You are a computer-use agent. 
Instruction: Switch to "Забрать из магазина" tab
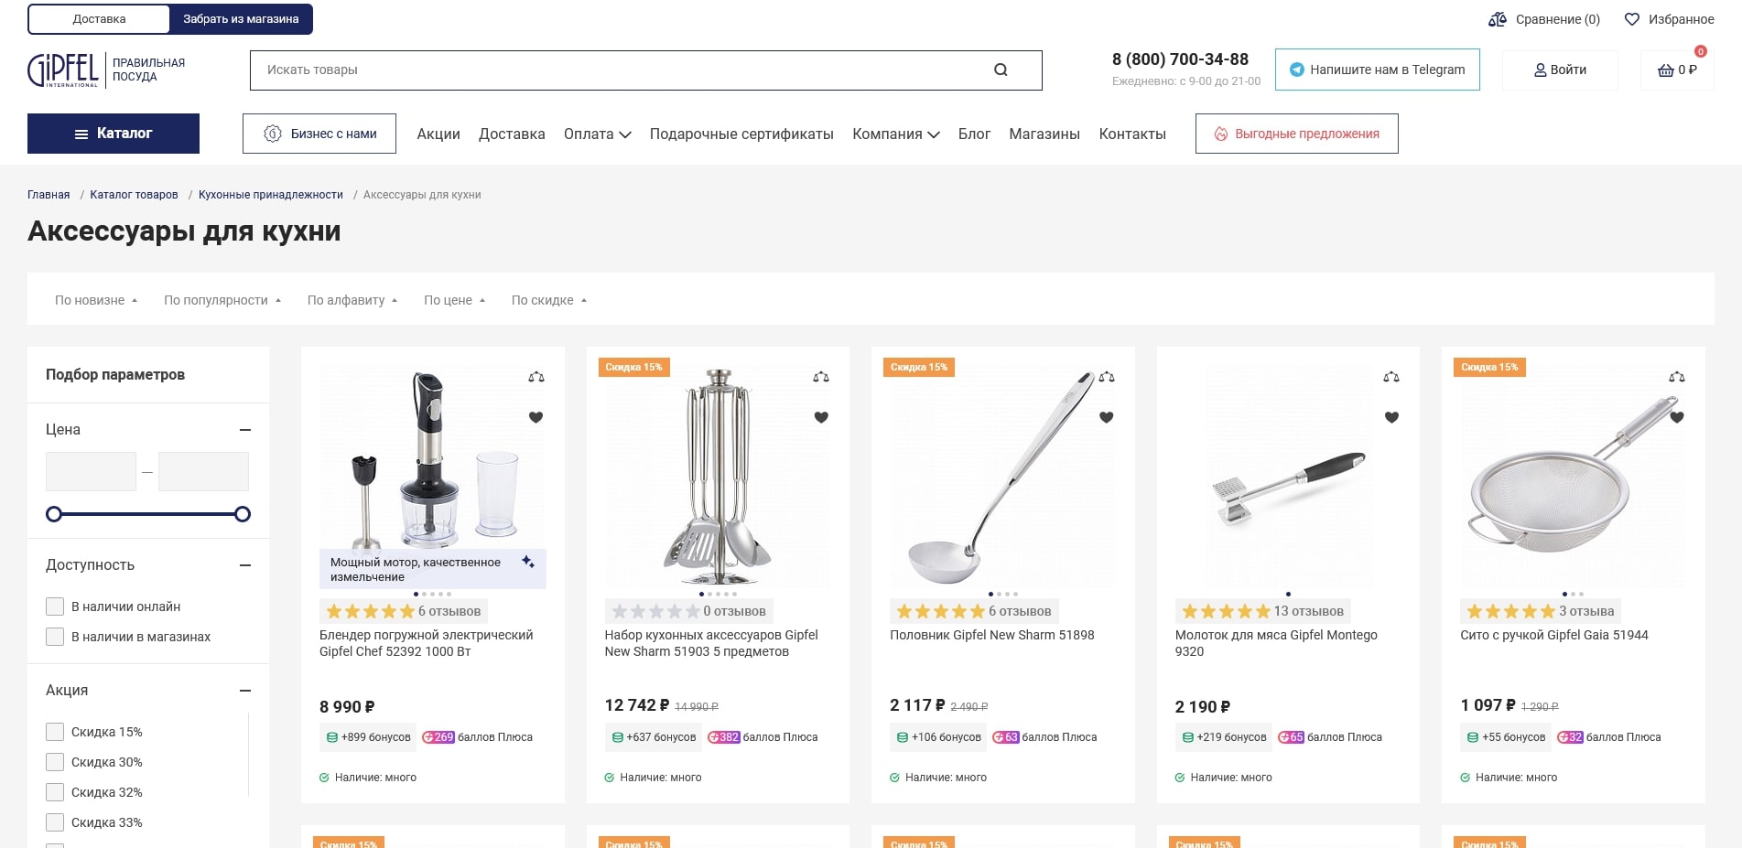[241, 19]
